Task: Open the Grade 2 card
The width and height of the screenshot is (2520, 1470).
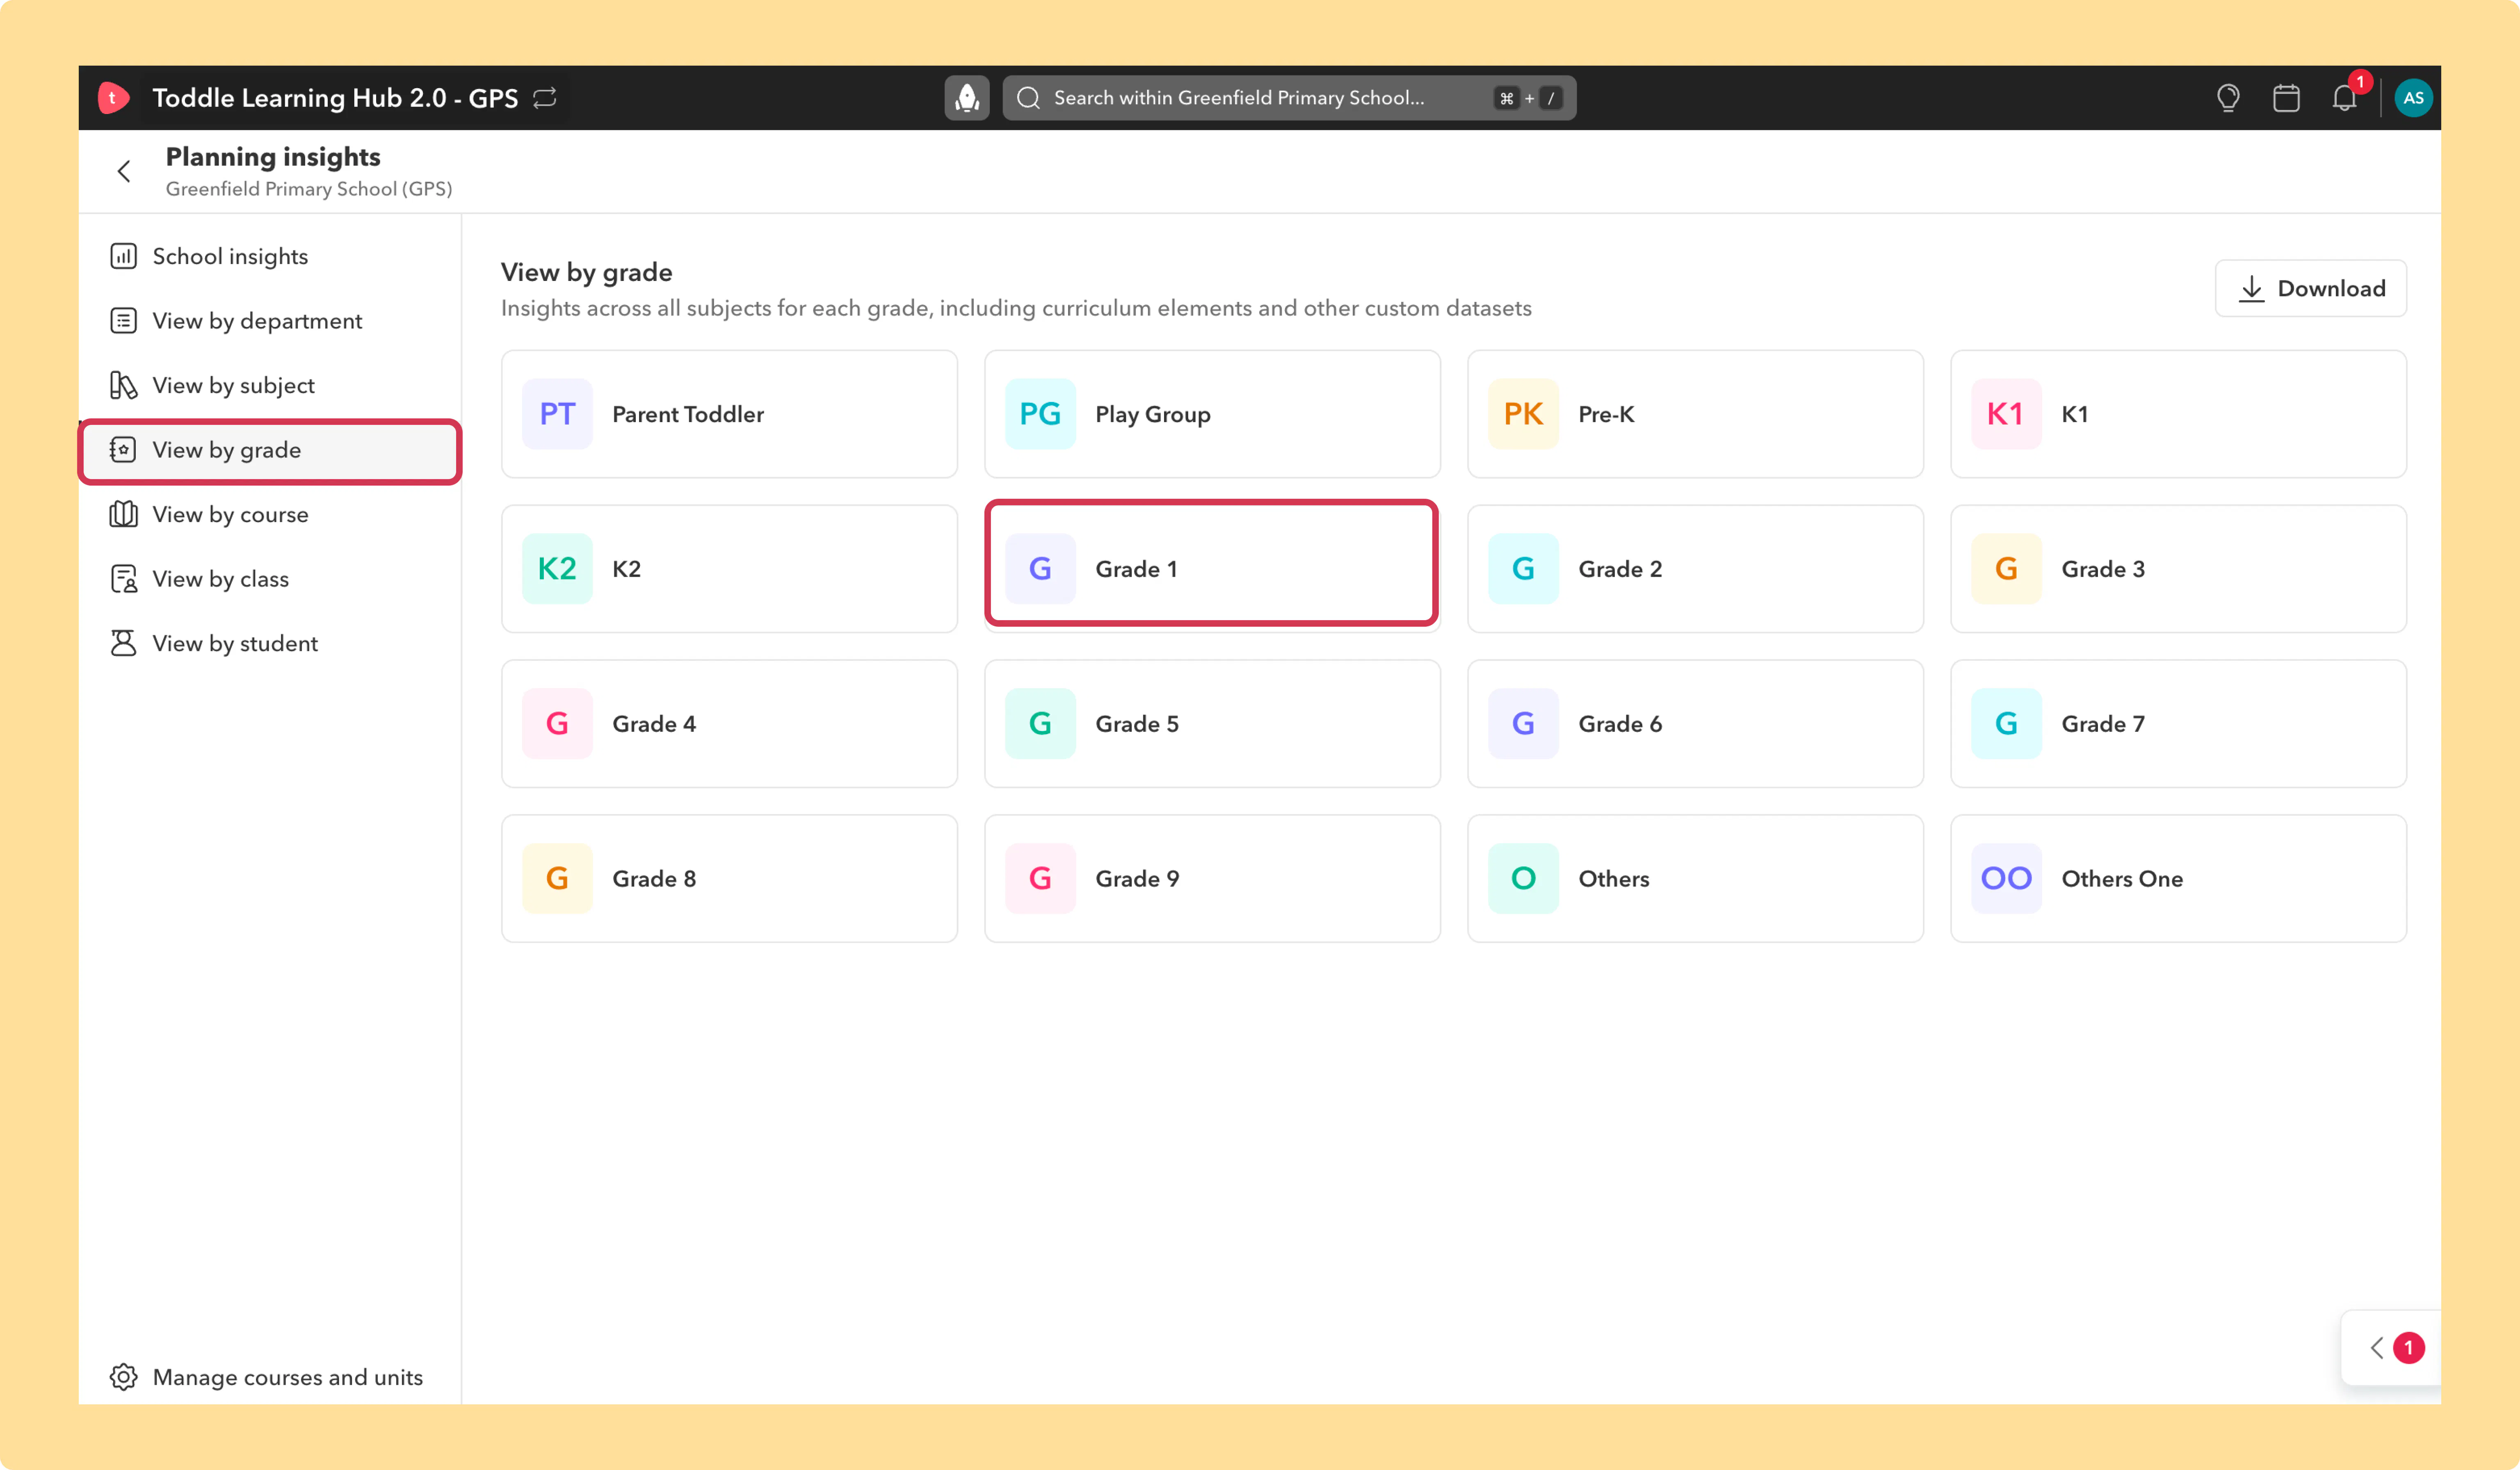Action: coord(1695,568)
